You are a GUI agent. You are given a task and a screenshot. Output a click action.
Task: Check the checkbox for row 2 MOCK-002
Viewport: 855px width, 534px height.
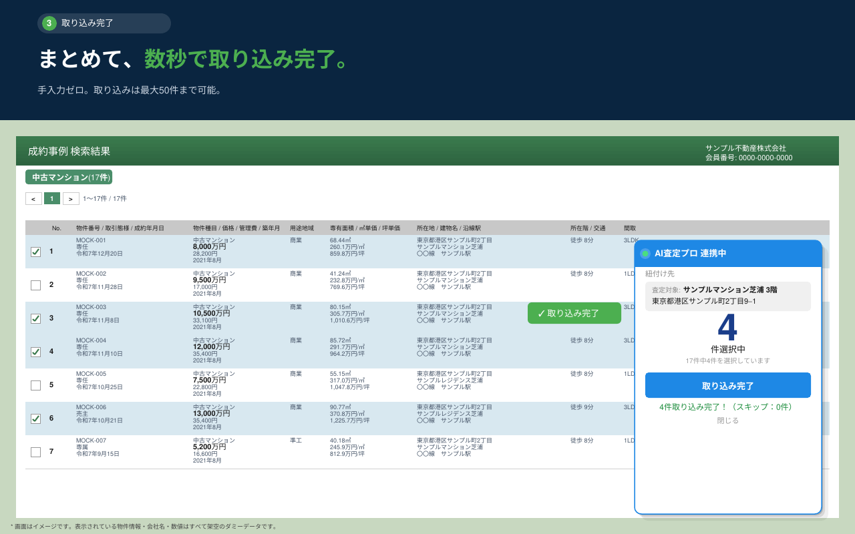(x=35, y=285)
